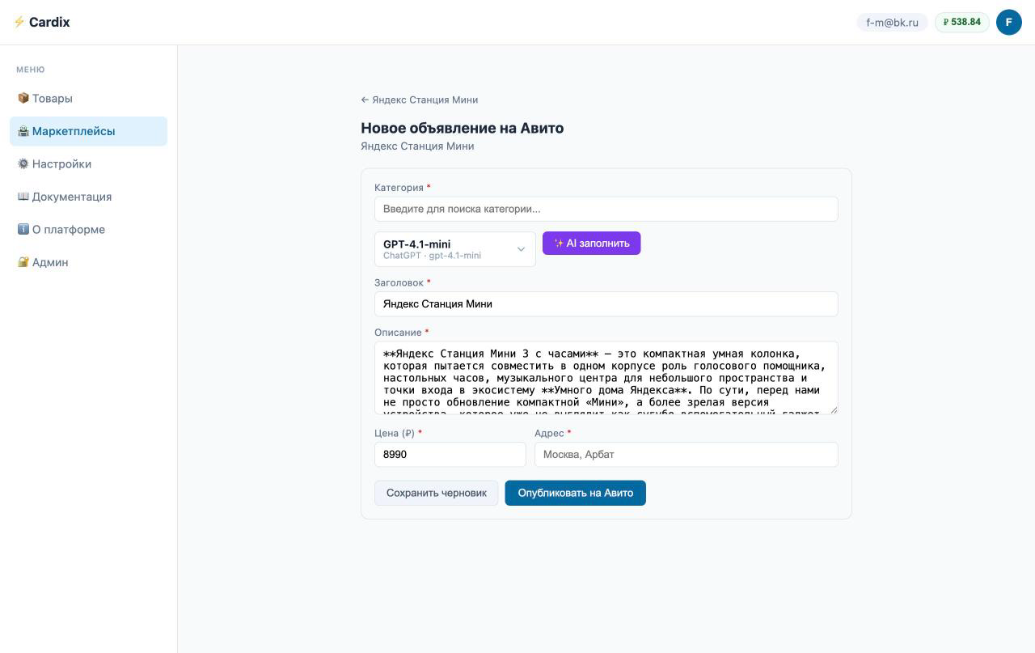1035x653 pixels.
Task: Focus the Адрес input field
Action: click(x=686, y=454)
